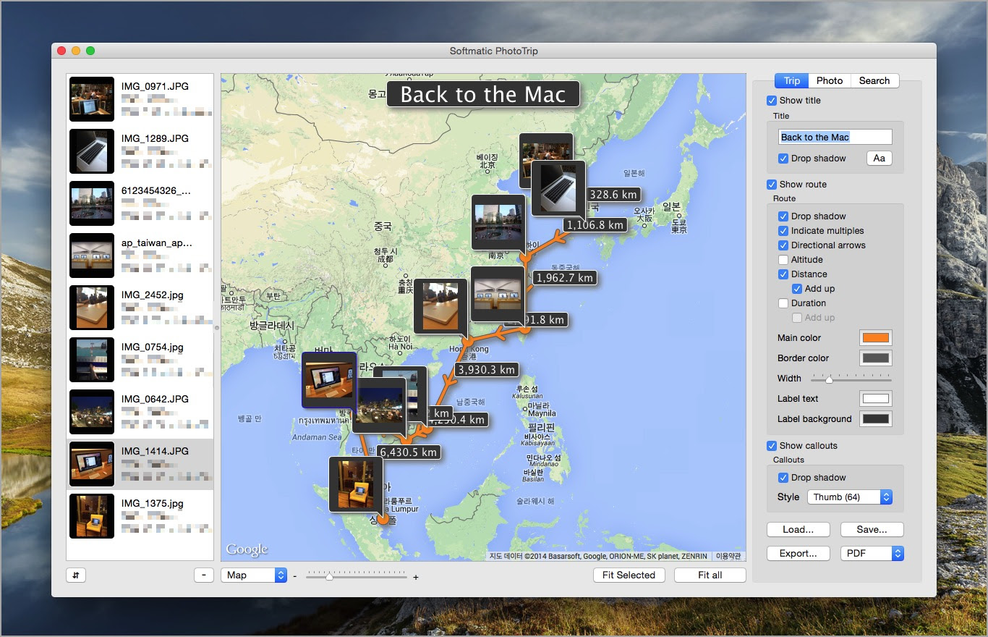Switch to the Trip tab
This screenshot has height=637, width=988.
[792, 80]
